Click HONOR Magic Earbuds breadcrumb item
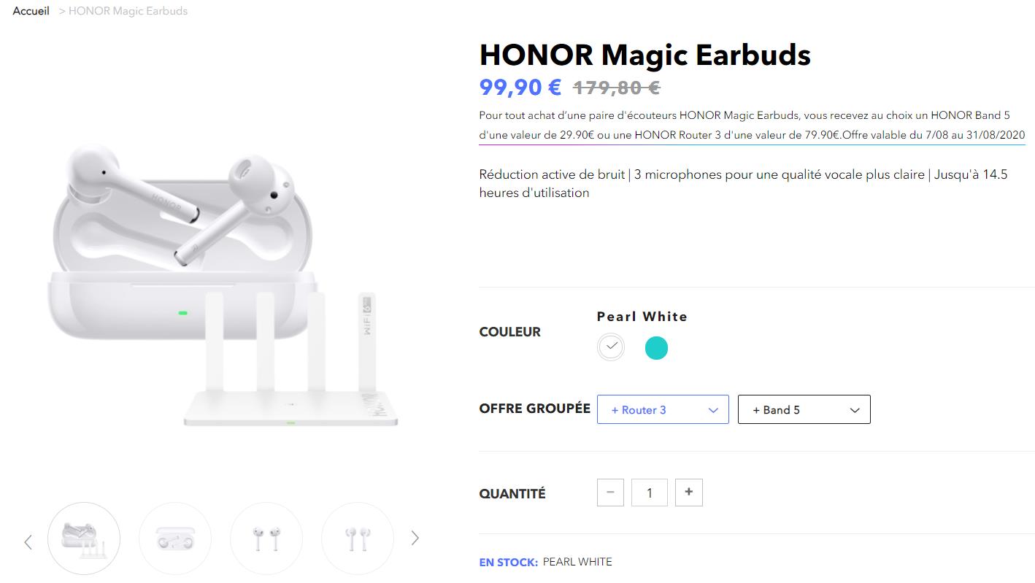 click(128, 11)
